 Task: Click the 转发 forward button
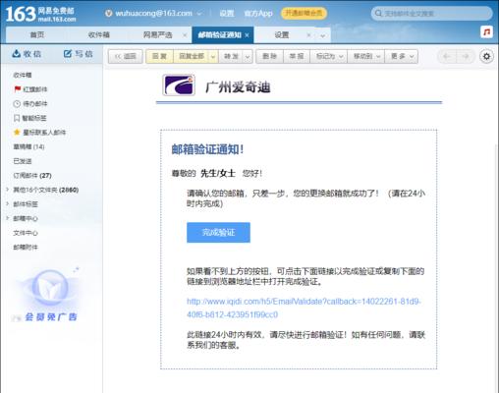[x=231, y=56]
